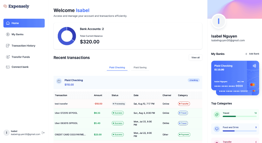This screenshot has width=262, height=143.
Task: Click isabelnguyen30@gmail.com under Isabel Nguyen
Action: coord(228,41)
